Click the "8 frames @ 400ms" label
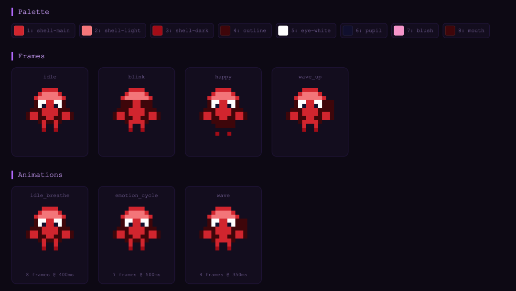This screenshot has width=516, height=291. click(x=50, y=275)
